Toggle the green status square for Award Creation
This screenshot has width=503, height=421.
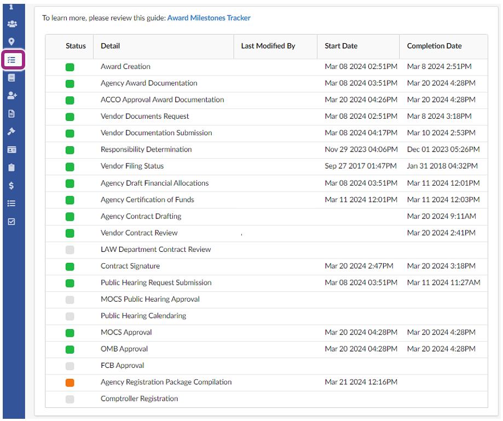tap(70, 67)
